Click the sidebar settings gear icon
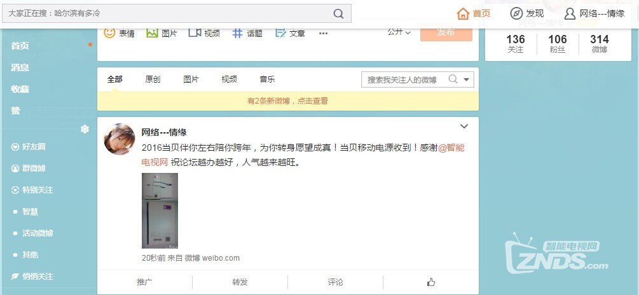This screenshot has height=295, width=639. tap(85, 129)
